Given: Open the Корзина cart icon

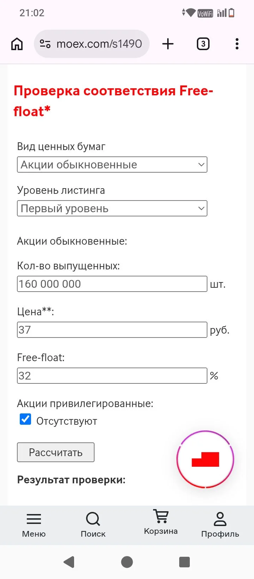Looking at the screenshot, I should pyautogui.click(x=161, y=522).
